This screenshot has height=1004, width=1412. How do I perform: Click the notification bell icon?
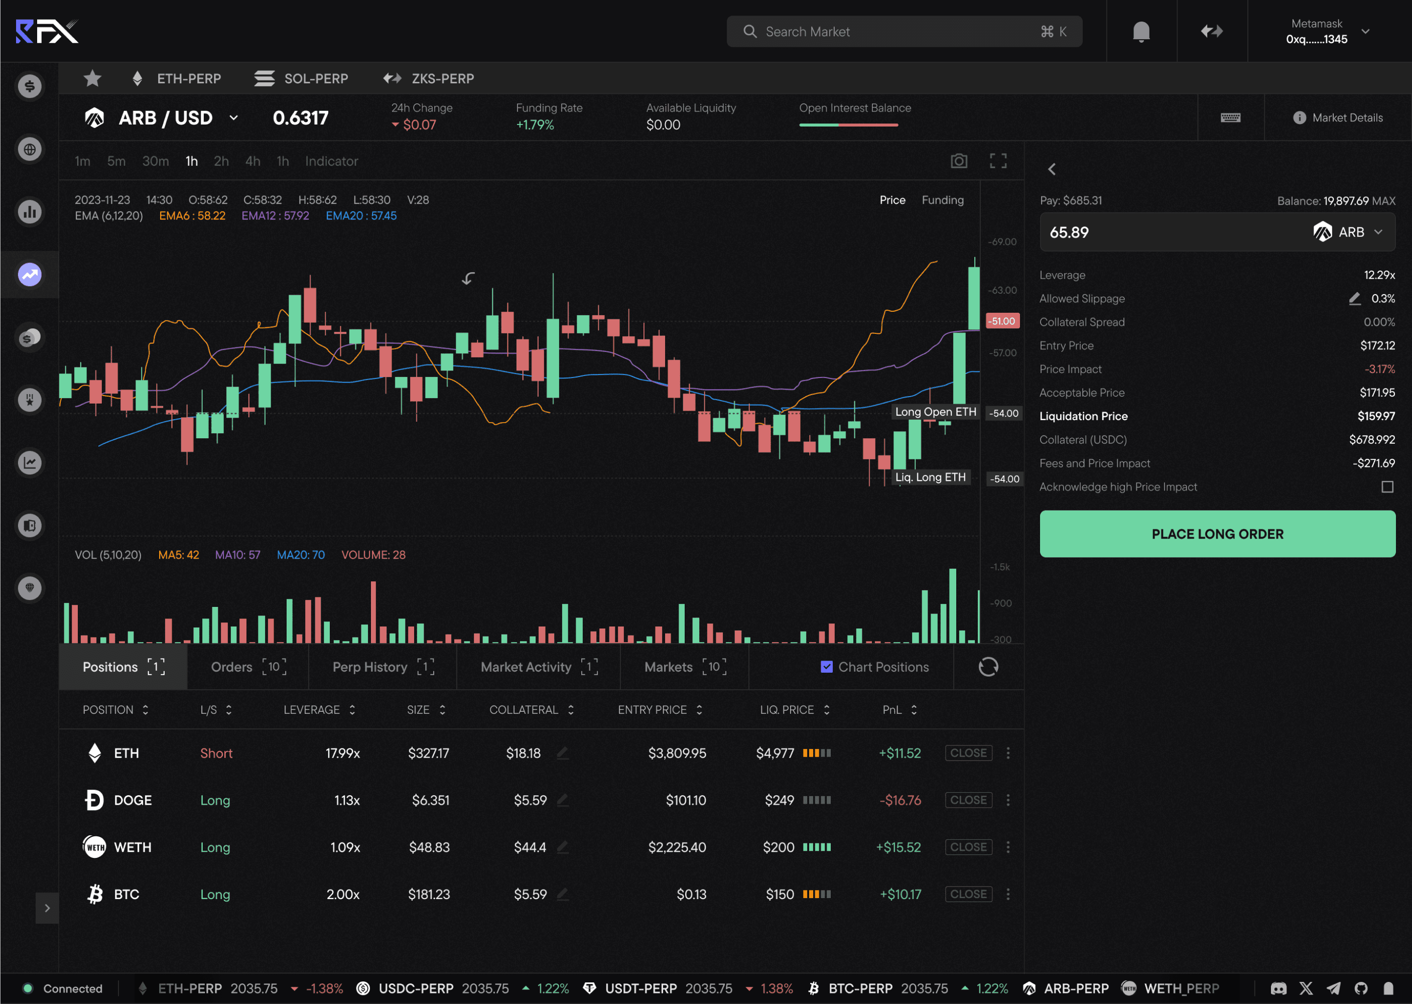(x=1140, y=32)
